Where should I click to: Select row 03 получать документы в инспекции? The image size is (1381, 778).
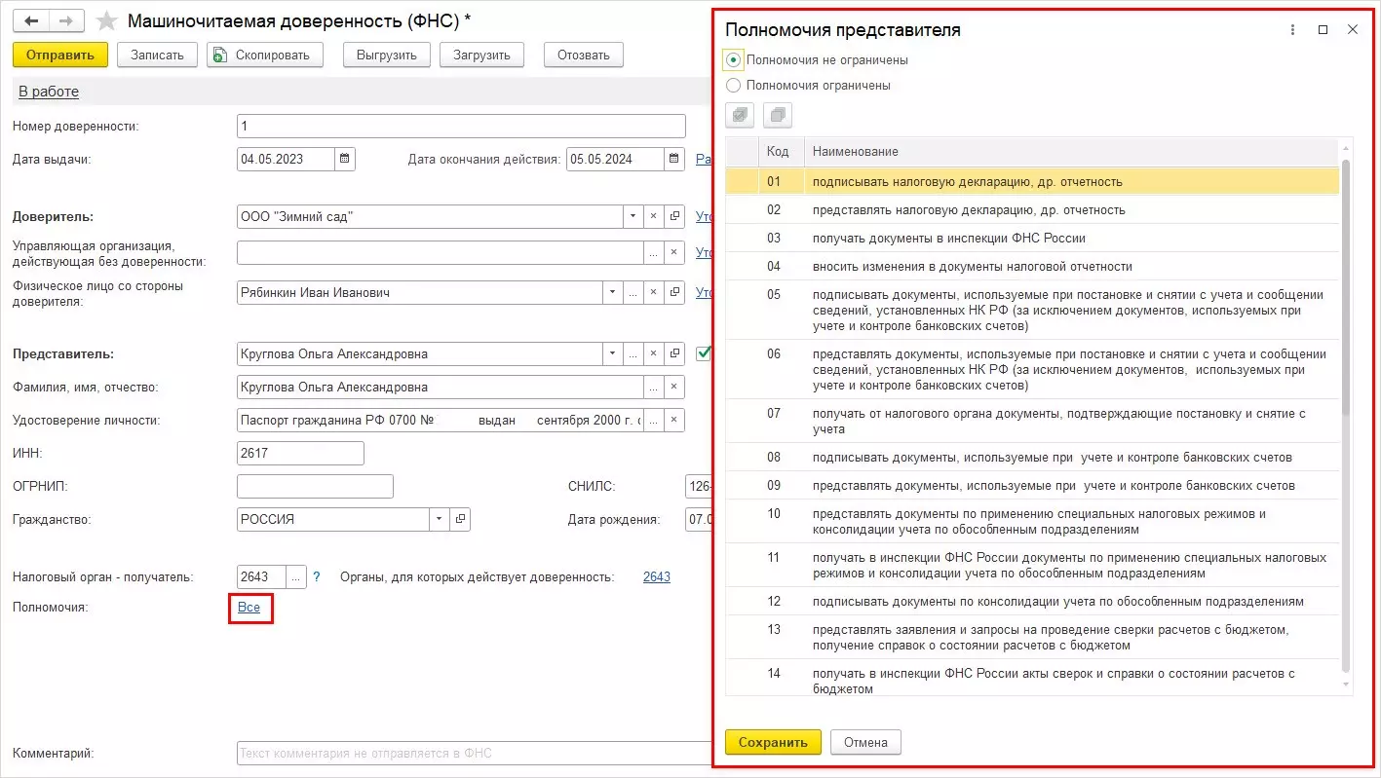pos(1032,238)
